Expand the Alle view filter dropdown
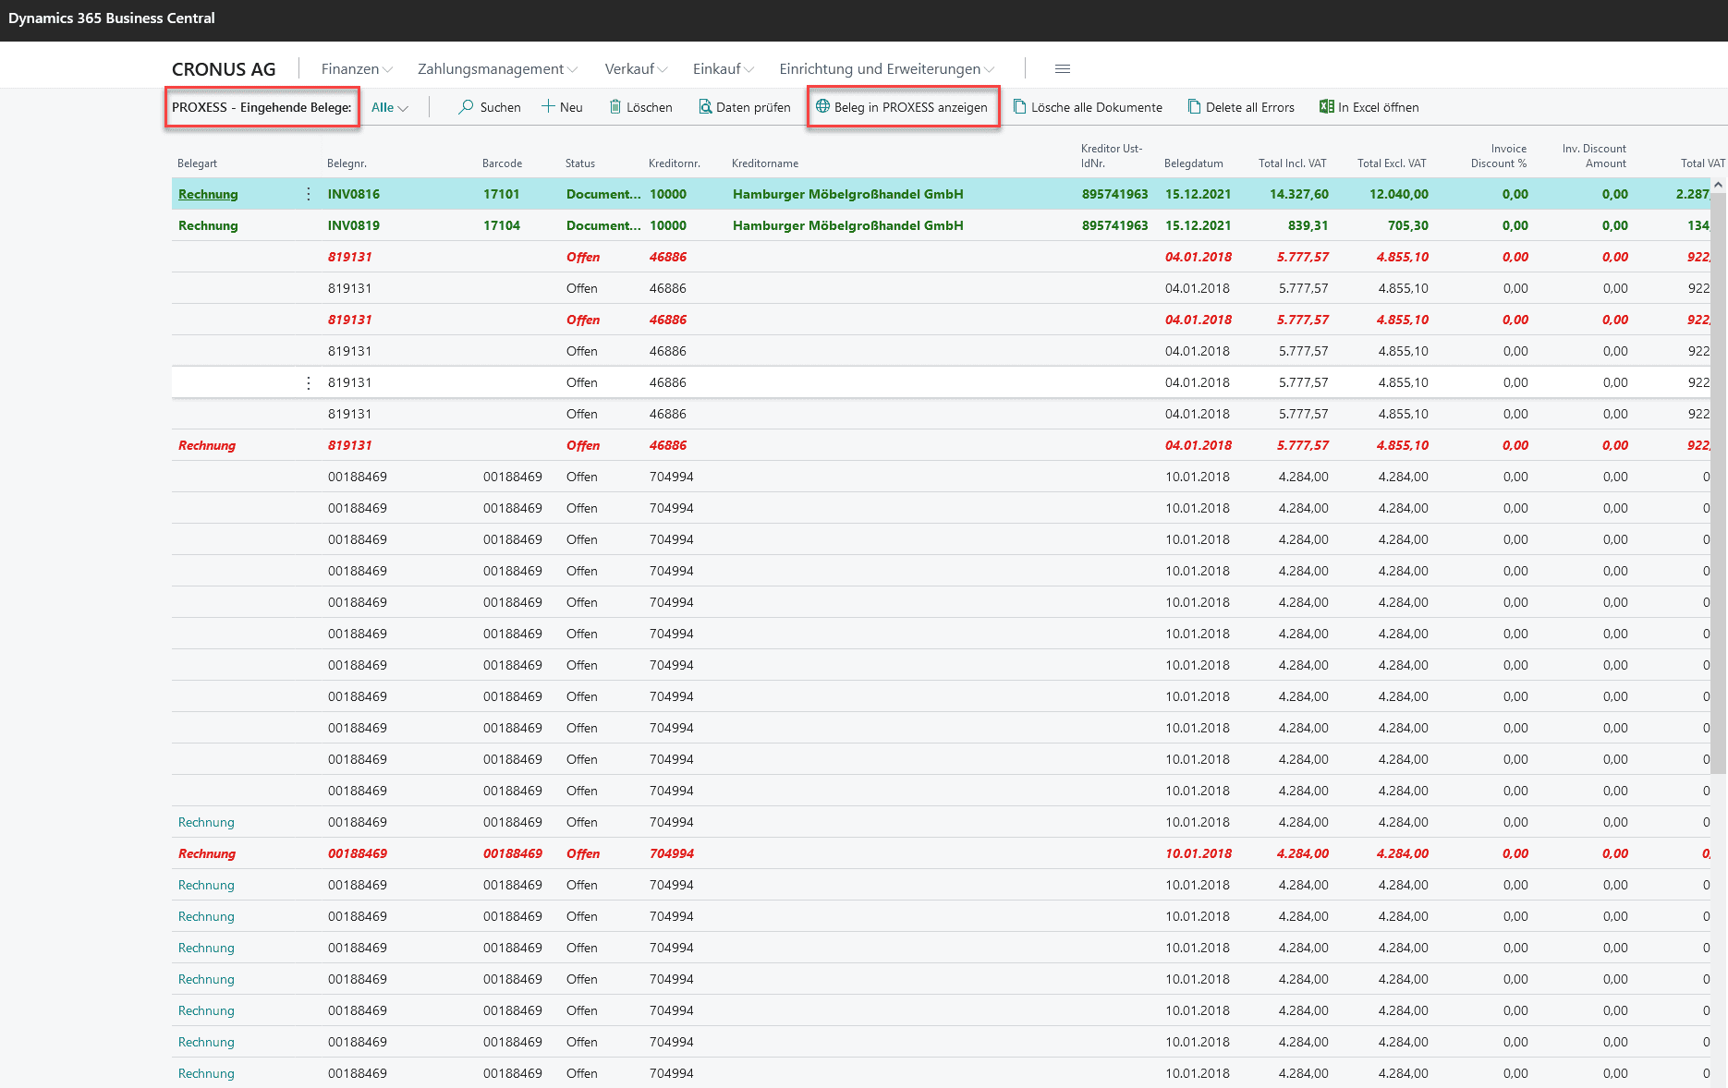The height and width of the screenshot is (1088, 1728). 389,107
